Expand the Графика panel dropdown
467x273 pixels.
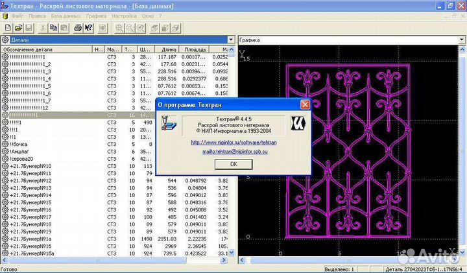461,40
